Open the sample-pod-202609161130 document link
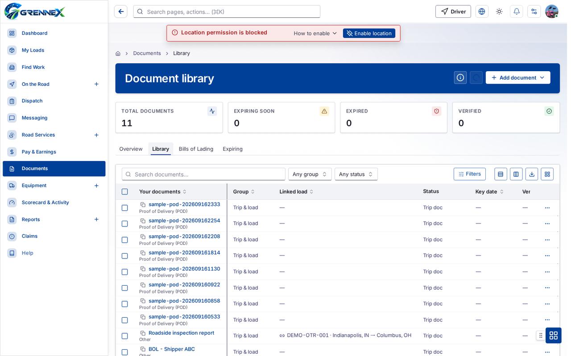The image size is (571, 356). pyautogui.click(x=184, y=269)
